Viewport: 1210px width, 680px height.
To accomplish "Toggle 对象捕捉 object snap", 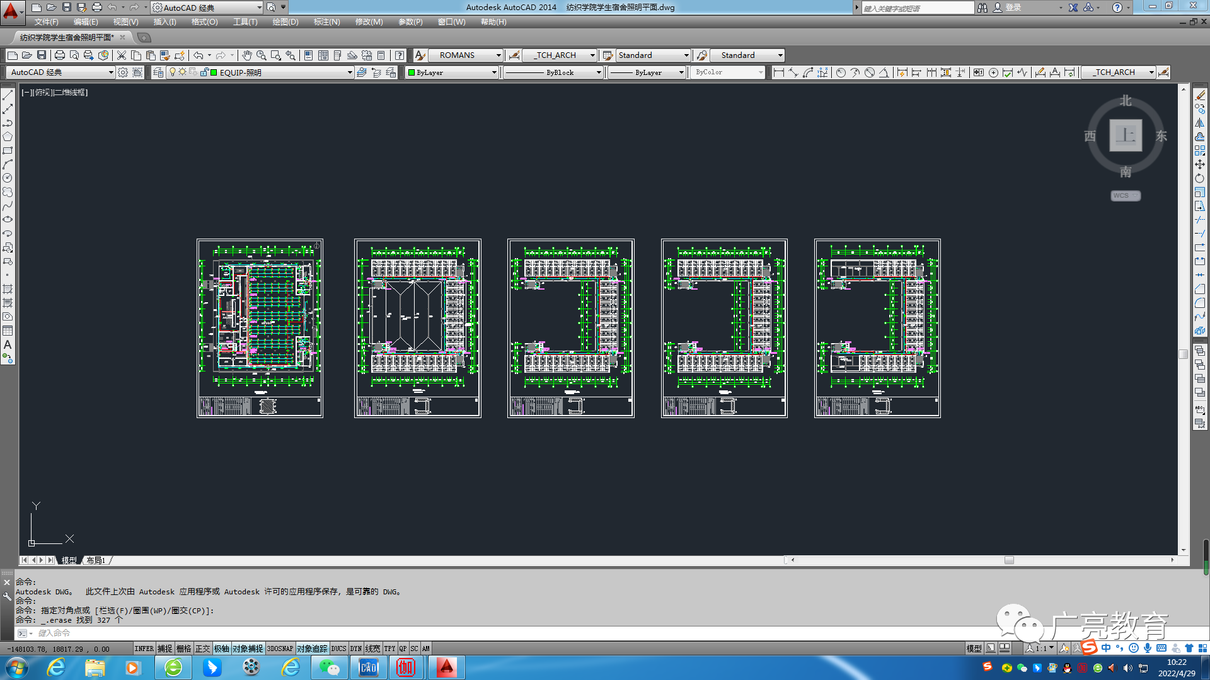I will point(248,649).
